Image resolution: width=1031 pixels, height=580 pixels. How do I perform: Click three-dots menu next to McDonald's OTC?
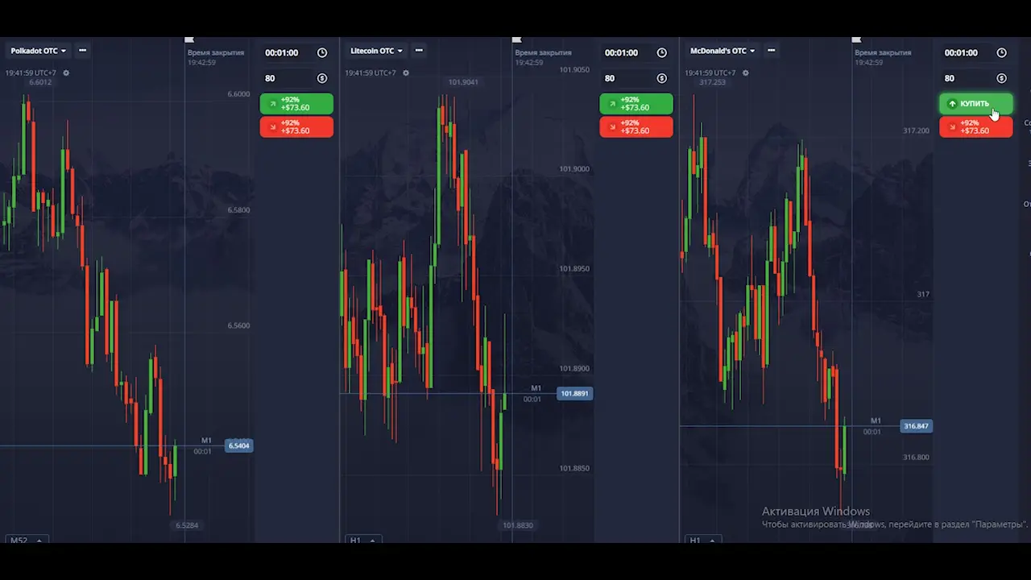(771, 51)
